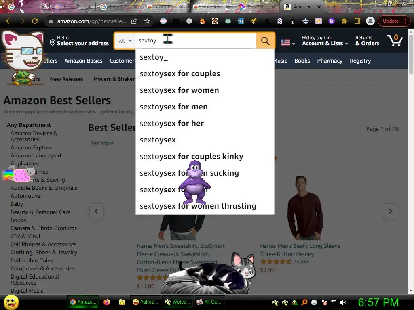The width and height of the screenshot is (414, 310).
Task: Click the red flag tray icon
Action: coord(324,302)
